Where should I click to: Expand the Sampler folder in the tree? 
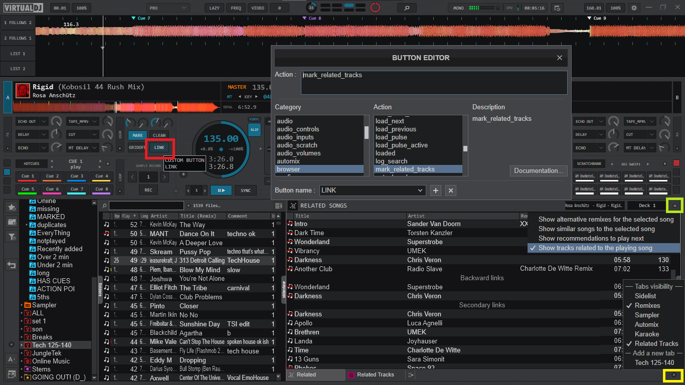coord(22,305)
